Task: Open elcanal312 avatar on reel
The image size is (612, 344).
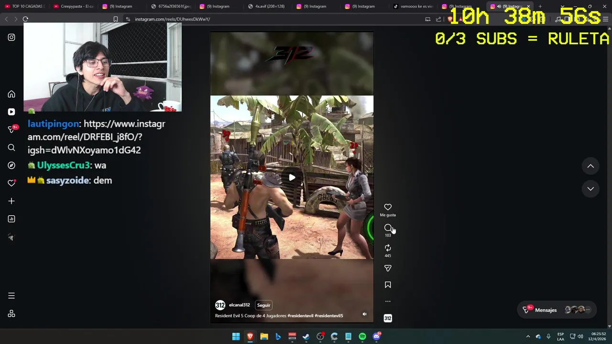Action: click(220, 305)
